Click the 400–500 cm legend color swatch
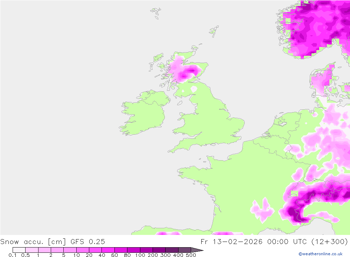Image resolution: width=350 pixels, height=257 pixels. [184, 250]
